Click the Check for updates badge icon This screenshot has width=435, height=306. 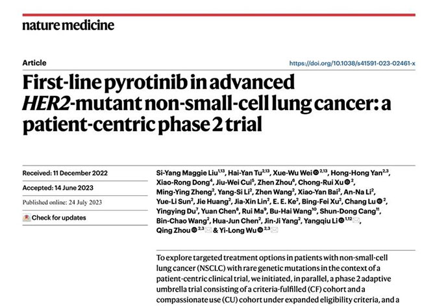[x=27, y=218]
